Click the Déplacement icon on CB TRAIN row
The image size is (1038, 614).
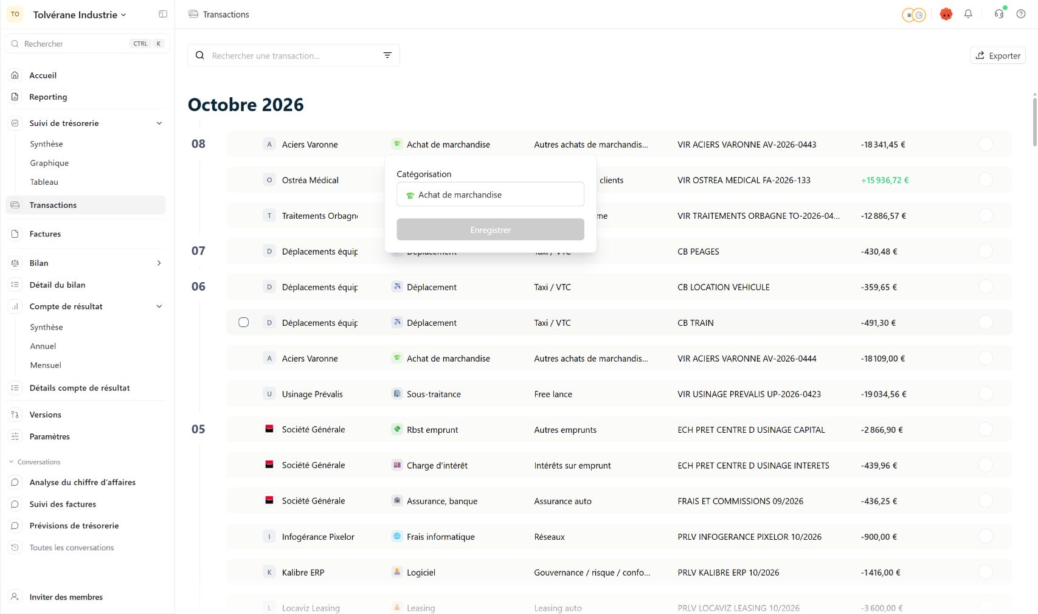click(x=397, y=322)
